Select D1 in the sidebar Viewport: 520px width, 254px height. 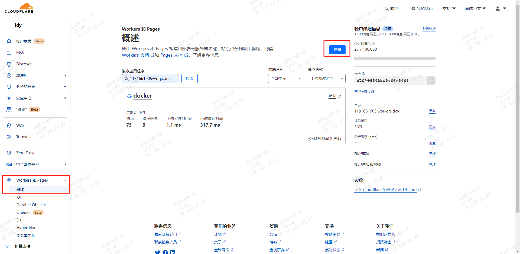click(19, 220)
